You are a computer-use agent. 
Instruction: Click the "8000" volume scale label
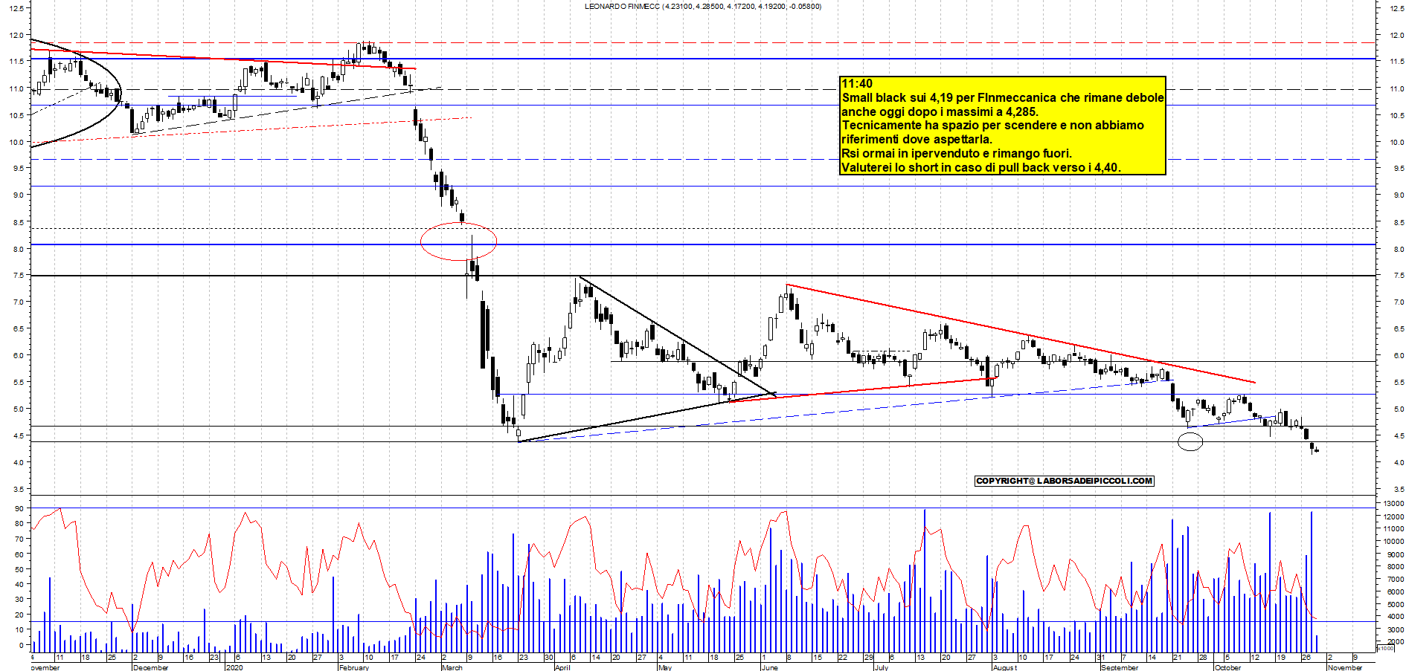coord(1395,567)
